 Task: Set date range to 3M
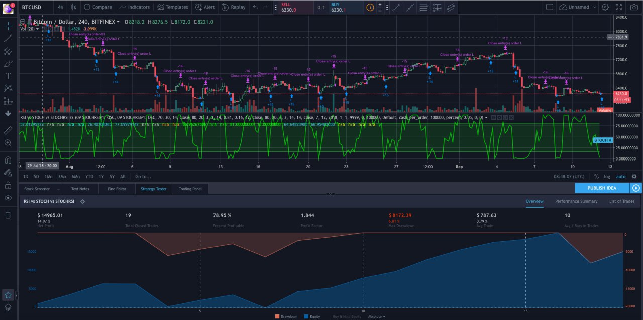click(x=62, y=176)
